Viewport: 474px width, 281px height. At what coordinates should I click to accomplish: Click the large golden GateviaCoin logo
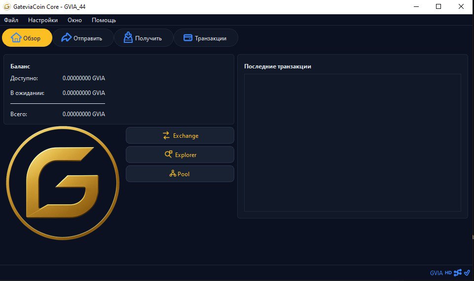[63, 183]
